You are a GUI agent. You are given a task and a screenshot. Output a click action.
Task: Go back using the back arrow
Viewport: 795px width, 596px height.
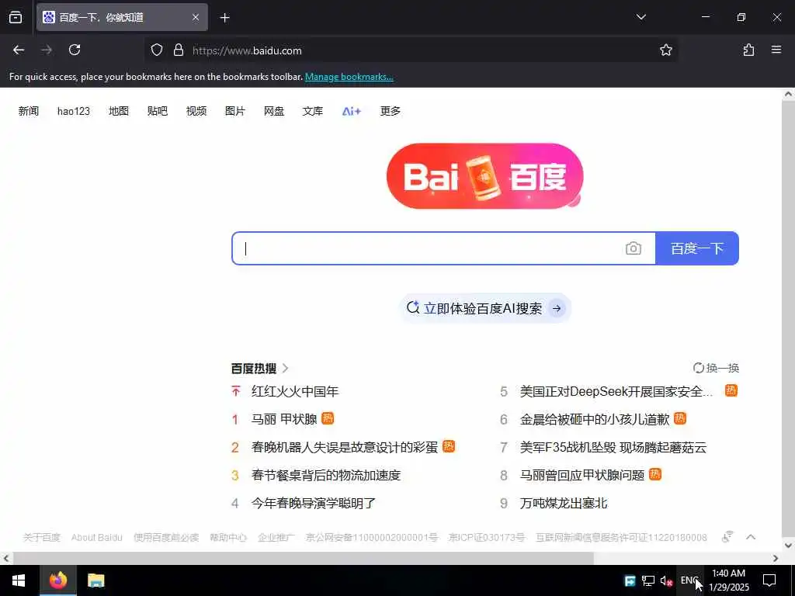point(19,50)
